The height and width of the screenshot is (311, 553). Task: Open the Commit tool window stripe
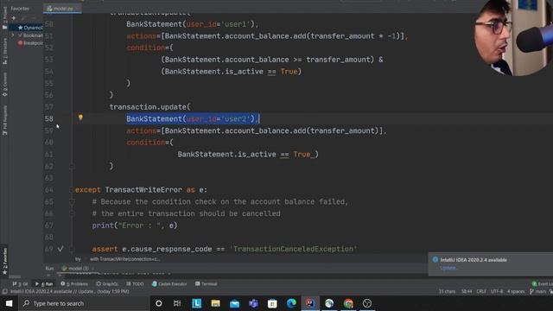pos(5,85)
